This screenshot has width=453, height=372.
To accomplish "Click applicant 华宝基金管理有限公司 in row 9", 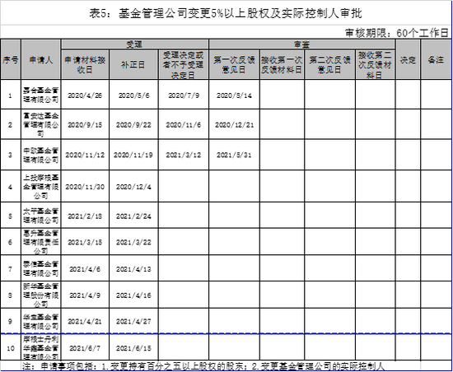I will point(40,322).
